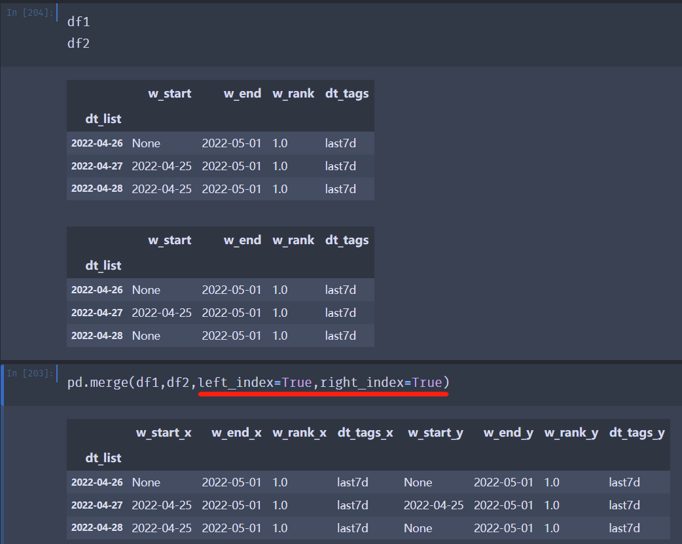Screen dimensions: 682x544
Task: Click w_rank 1.0 in second table's 04-26 row
Action: pyautogui.click(x=279, y=290)
